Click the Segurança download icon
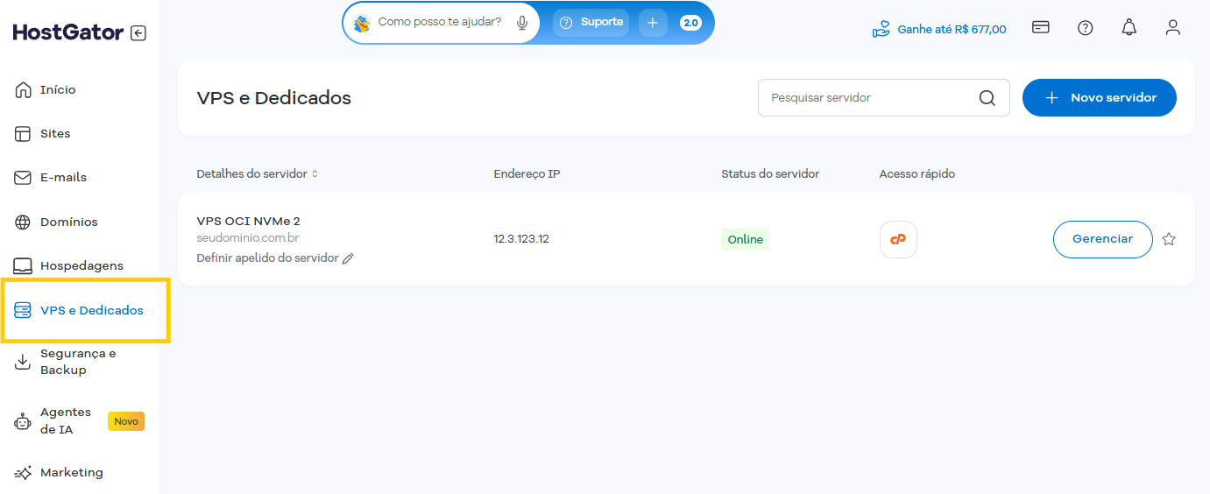 [x=23, y=362]
